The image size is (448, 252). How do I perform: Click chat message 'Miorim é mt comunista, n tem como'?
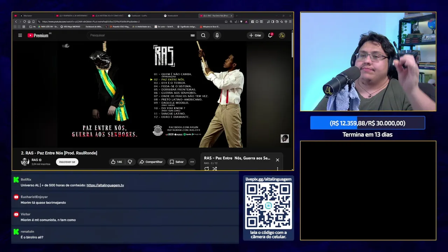click(x=48, y=220)
